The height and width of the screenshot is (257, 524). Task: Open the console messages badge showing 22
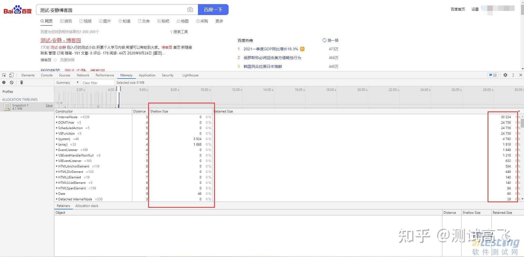tap(493, 75)
